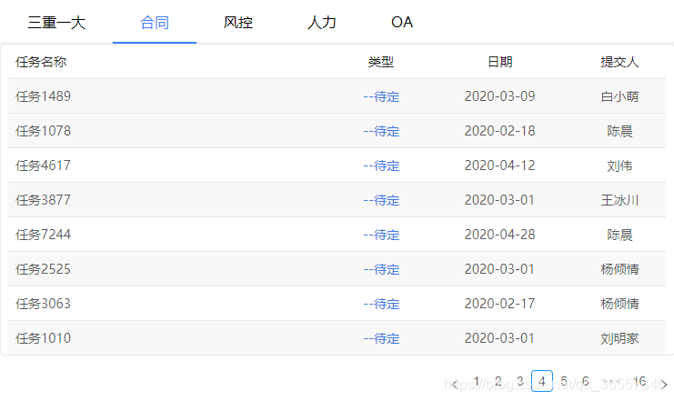The width and height of the screenshot is (674, 401).
Task: Click date 2020-02-18
Action: (x=499, y=131)
